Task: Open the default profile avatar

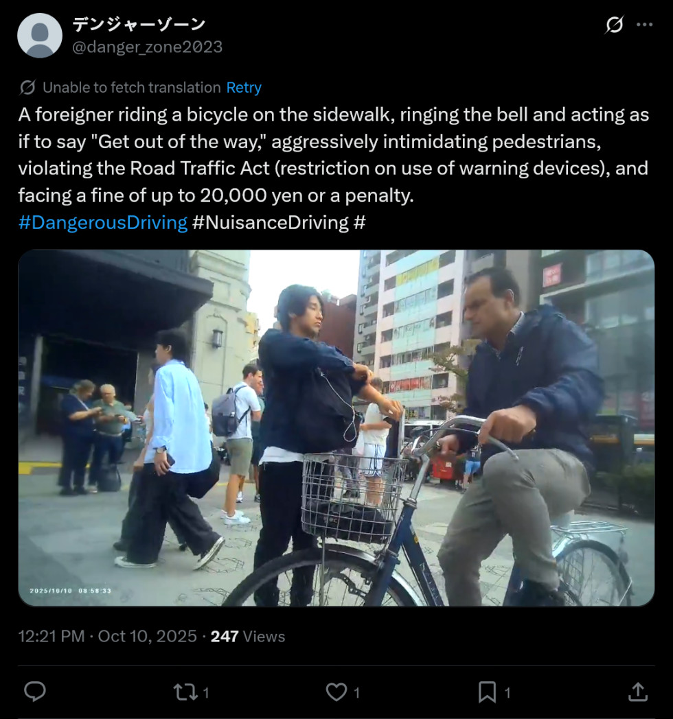Action: point(40,35)
